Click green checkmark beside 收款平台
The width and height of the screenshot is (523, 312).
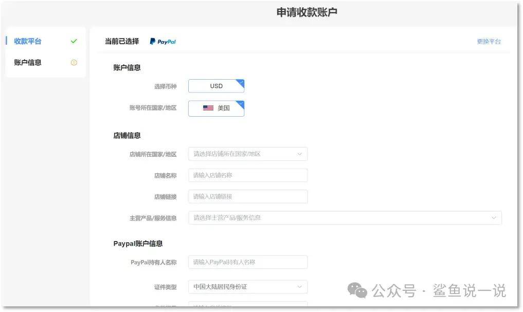tap(74, 41)
